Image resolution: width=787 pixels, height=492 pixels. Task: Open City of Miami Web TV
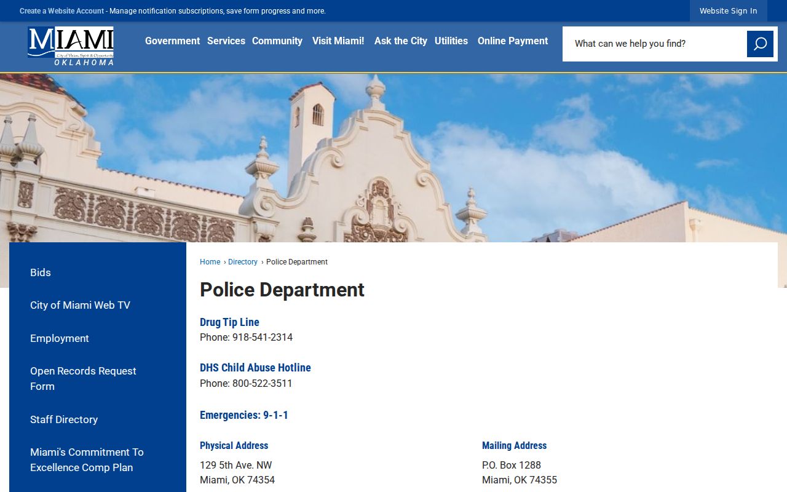(x=80, y=305)
